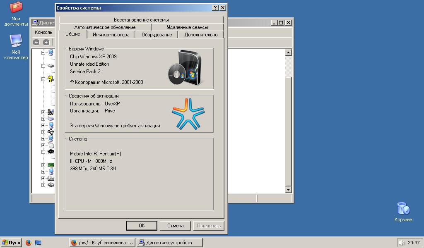
Task: Collapse the processors node beside the chip icon
Action: tap(43, 152)
